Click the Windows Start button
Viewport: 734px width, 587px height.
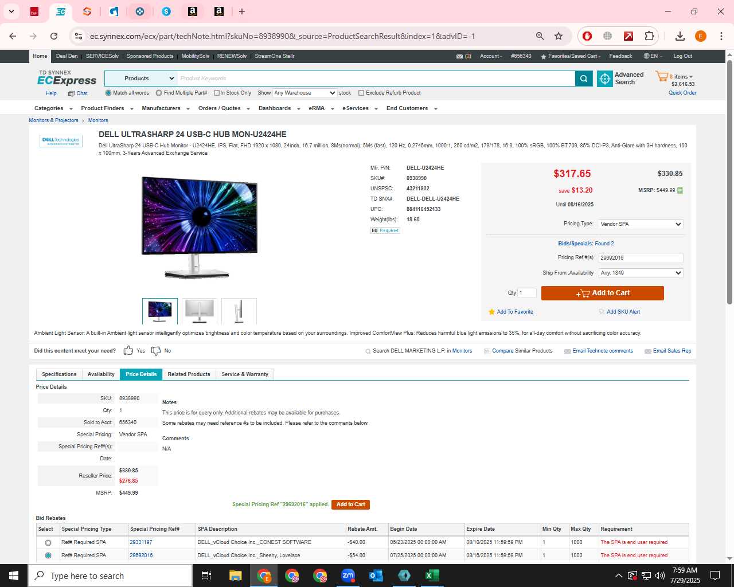pyautogui.click(x=14, y=576)
